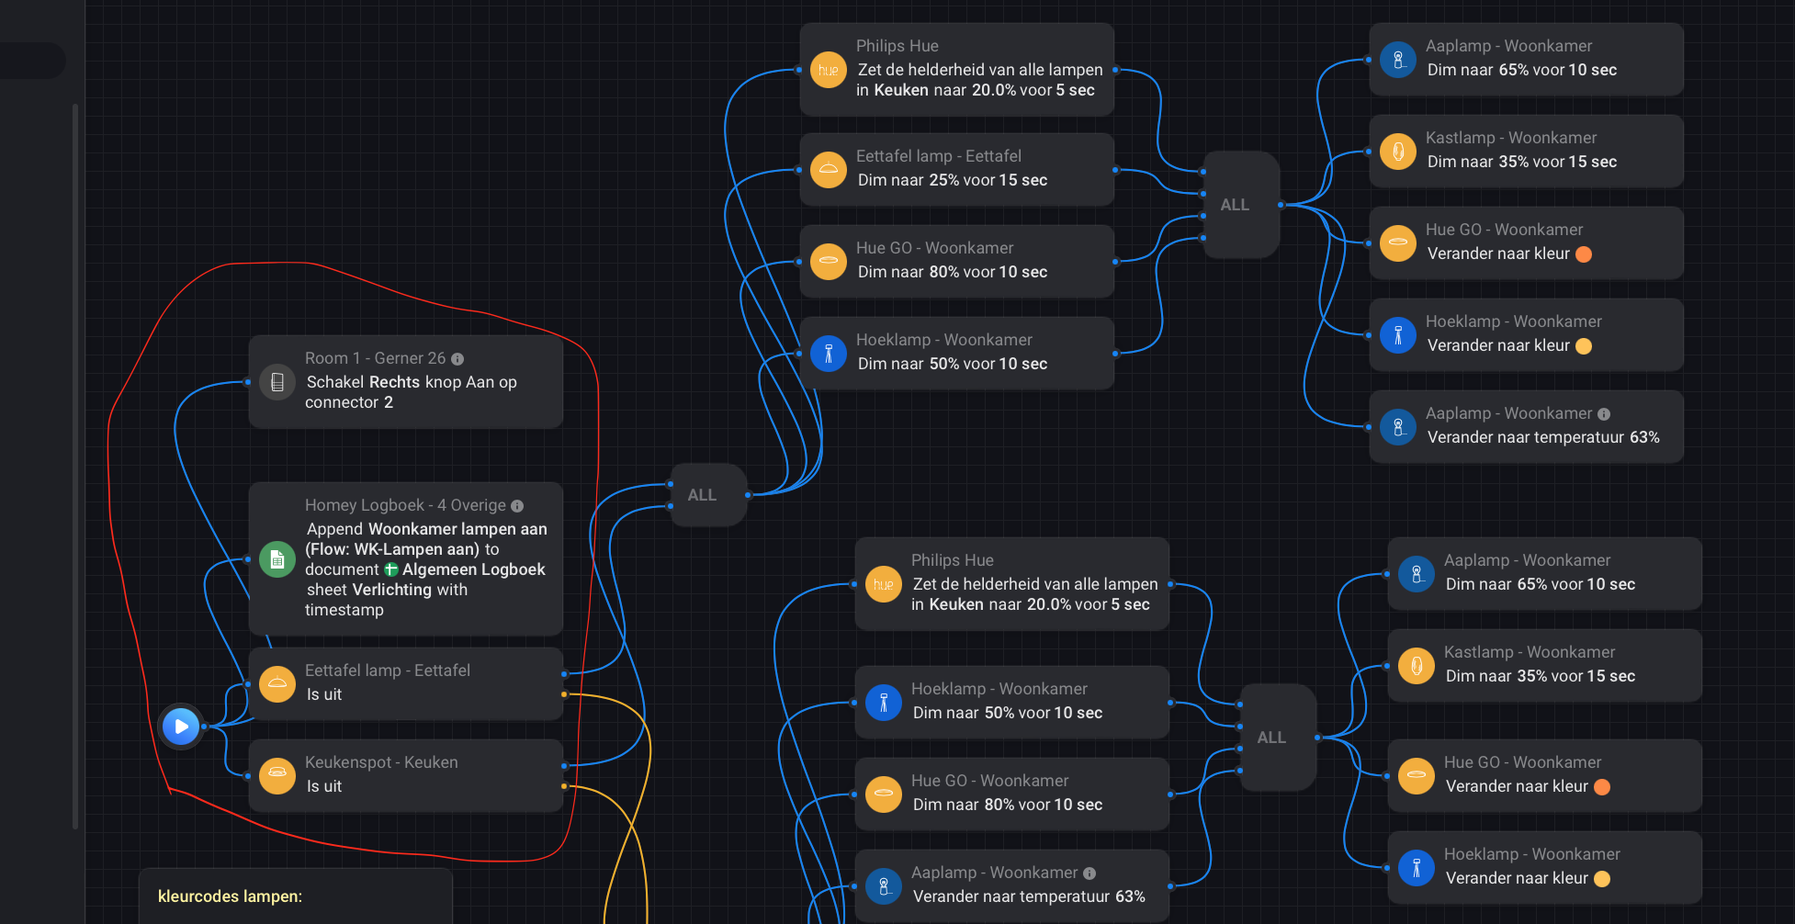The width and height of the screenshot is (1795, 924).
Task: Click the lamp icon on Eettafel lamp 'Is uit' card
Action: (x=277, y=684)
